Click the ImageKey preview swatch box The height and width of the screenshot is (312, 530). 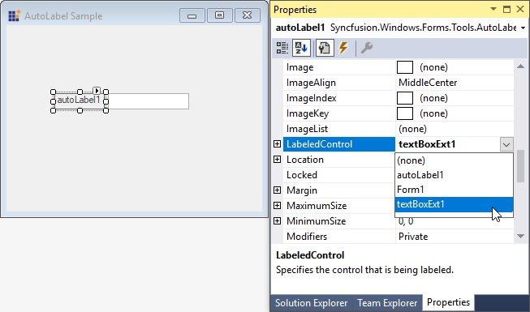point(404,113)
